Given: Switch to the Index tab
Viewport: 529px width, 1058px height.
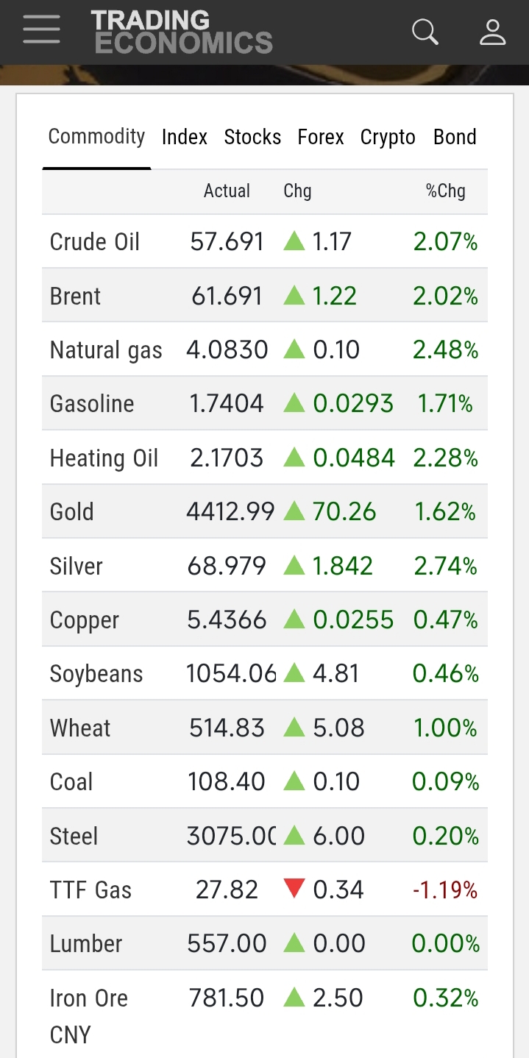Looking at the screenshot, I should [x=185, y=138].
